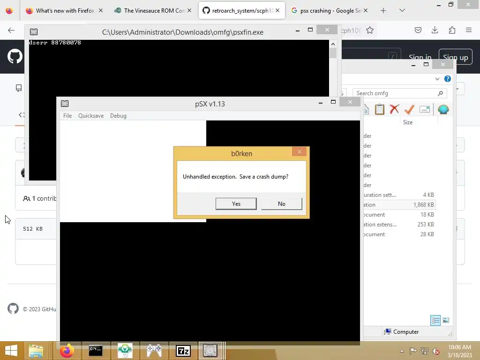The image size is (480, 360).
Task: Click the Firefox back arrow
Action: [11, 30]
